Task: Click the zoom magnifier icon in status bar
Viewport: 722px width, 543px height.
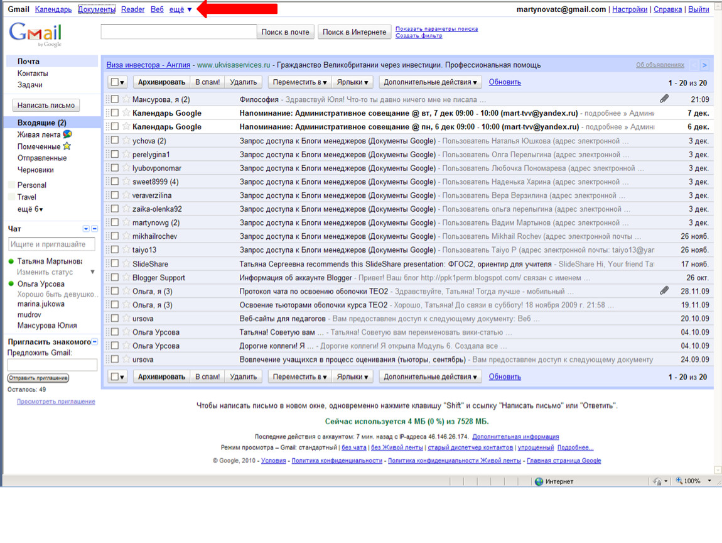Action: pos(679,481)
